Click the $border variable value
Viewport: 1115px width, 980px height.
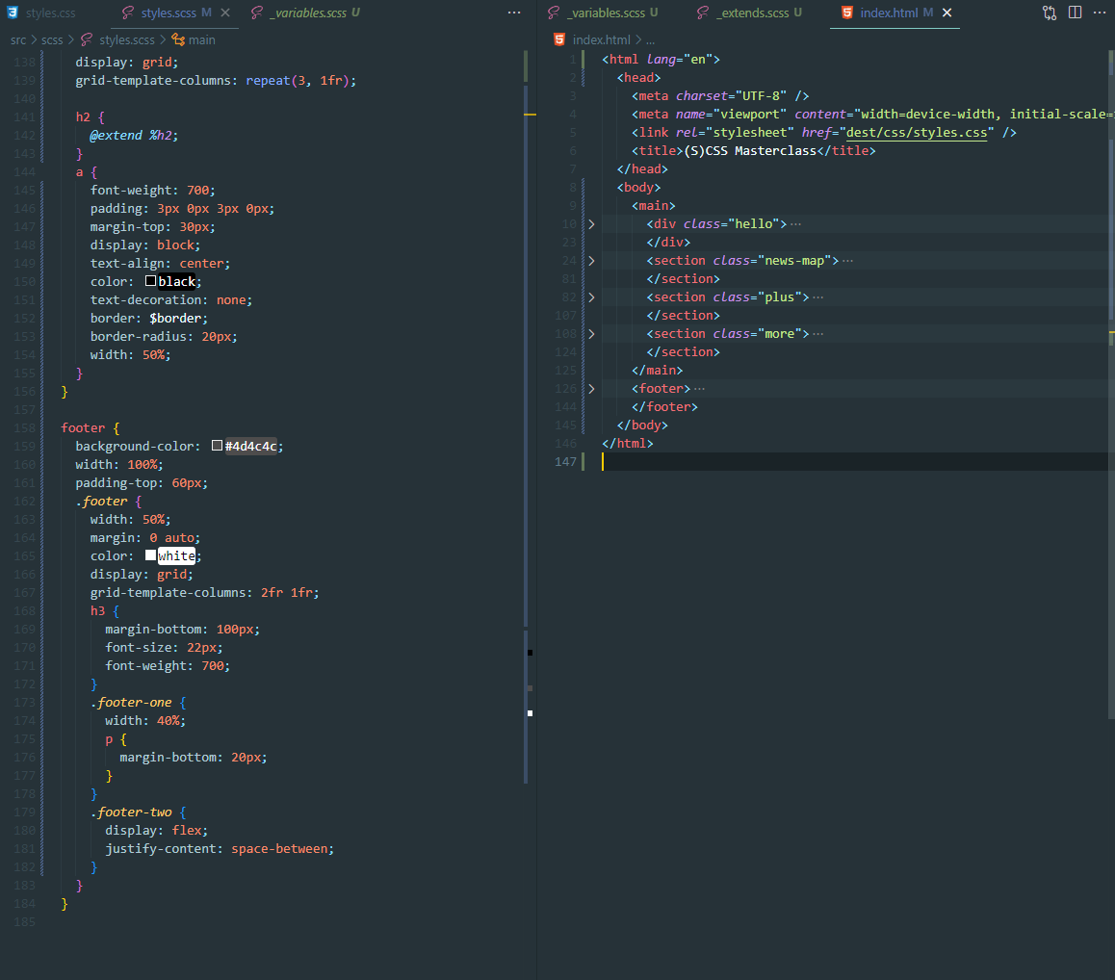point(175,318)
